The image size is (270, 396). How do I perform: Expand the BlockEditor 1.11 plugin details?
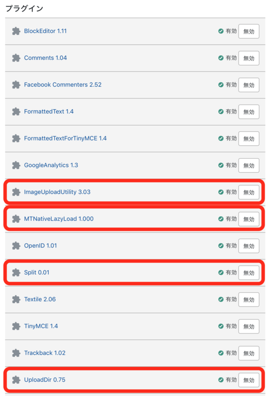[45, 31]
